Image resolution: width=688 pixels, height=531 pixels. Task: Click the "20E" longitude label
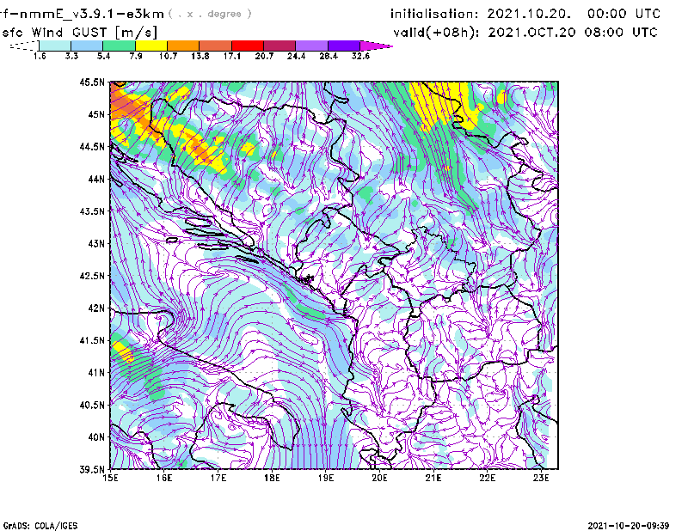click(379, 478)
